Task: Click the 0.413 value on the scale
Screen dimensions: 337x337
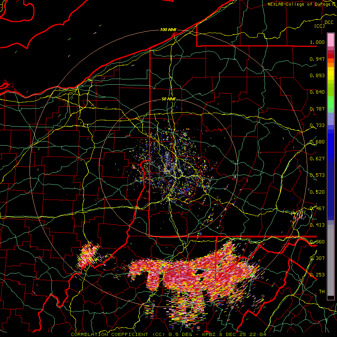Action: [x=317, y=225]
